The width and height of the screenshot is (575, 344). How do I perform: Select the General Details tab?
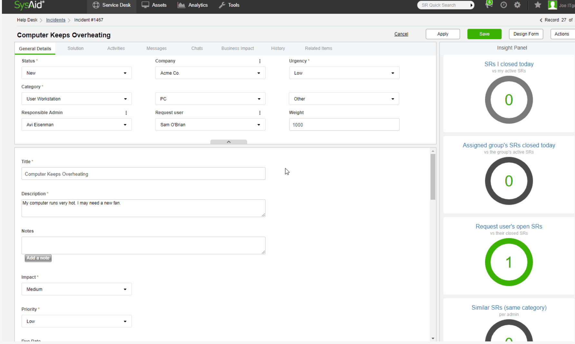click(35, 49)
